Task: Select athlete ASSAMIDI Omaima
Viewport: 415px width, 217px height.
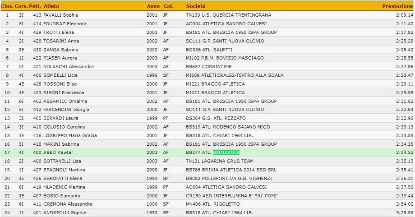Action: [65, 101]
